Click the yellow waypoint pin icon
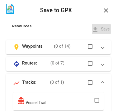114x111 pixels. 16,47
